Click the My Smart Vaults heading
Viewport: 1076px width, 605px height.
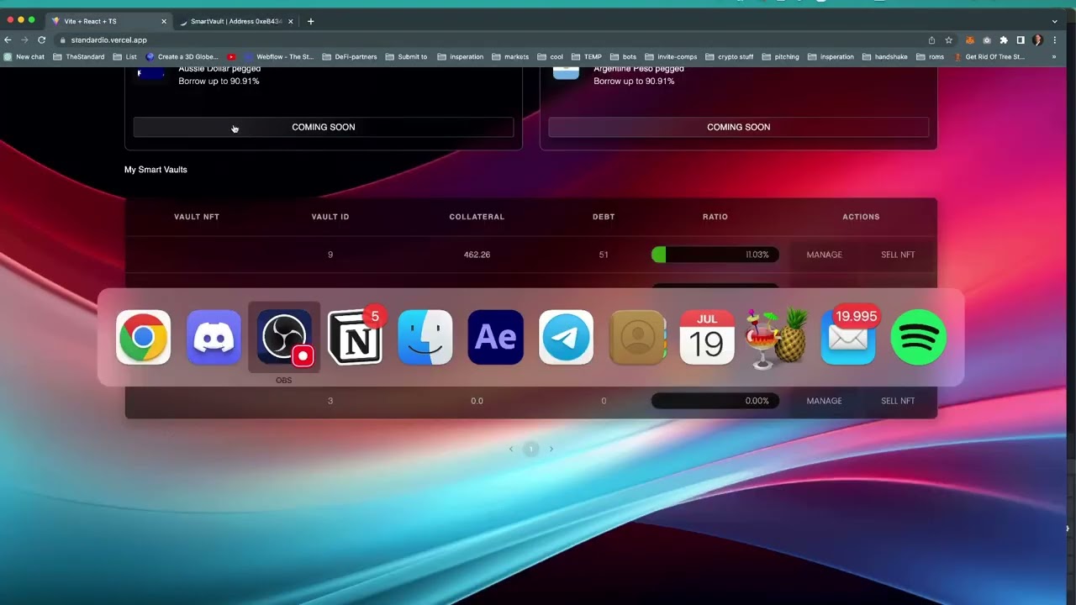(156, 170)
